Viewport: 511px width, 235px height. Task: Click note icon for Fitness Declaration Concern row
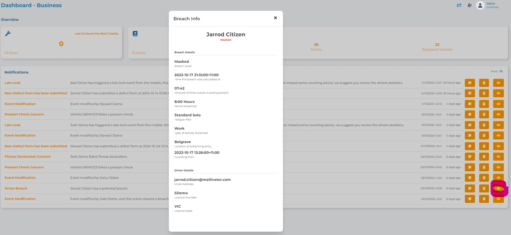470,157
